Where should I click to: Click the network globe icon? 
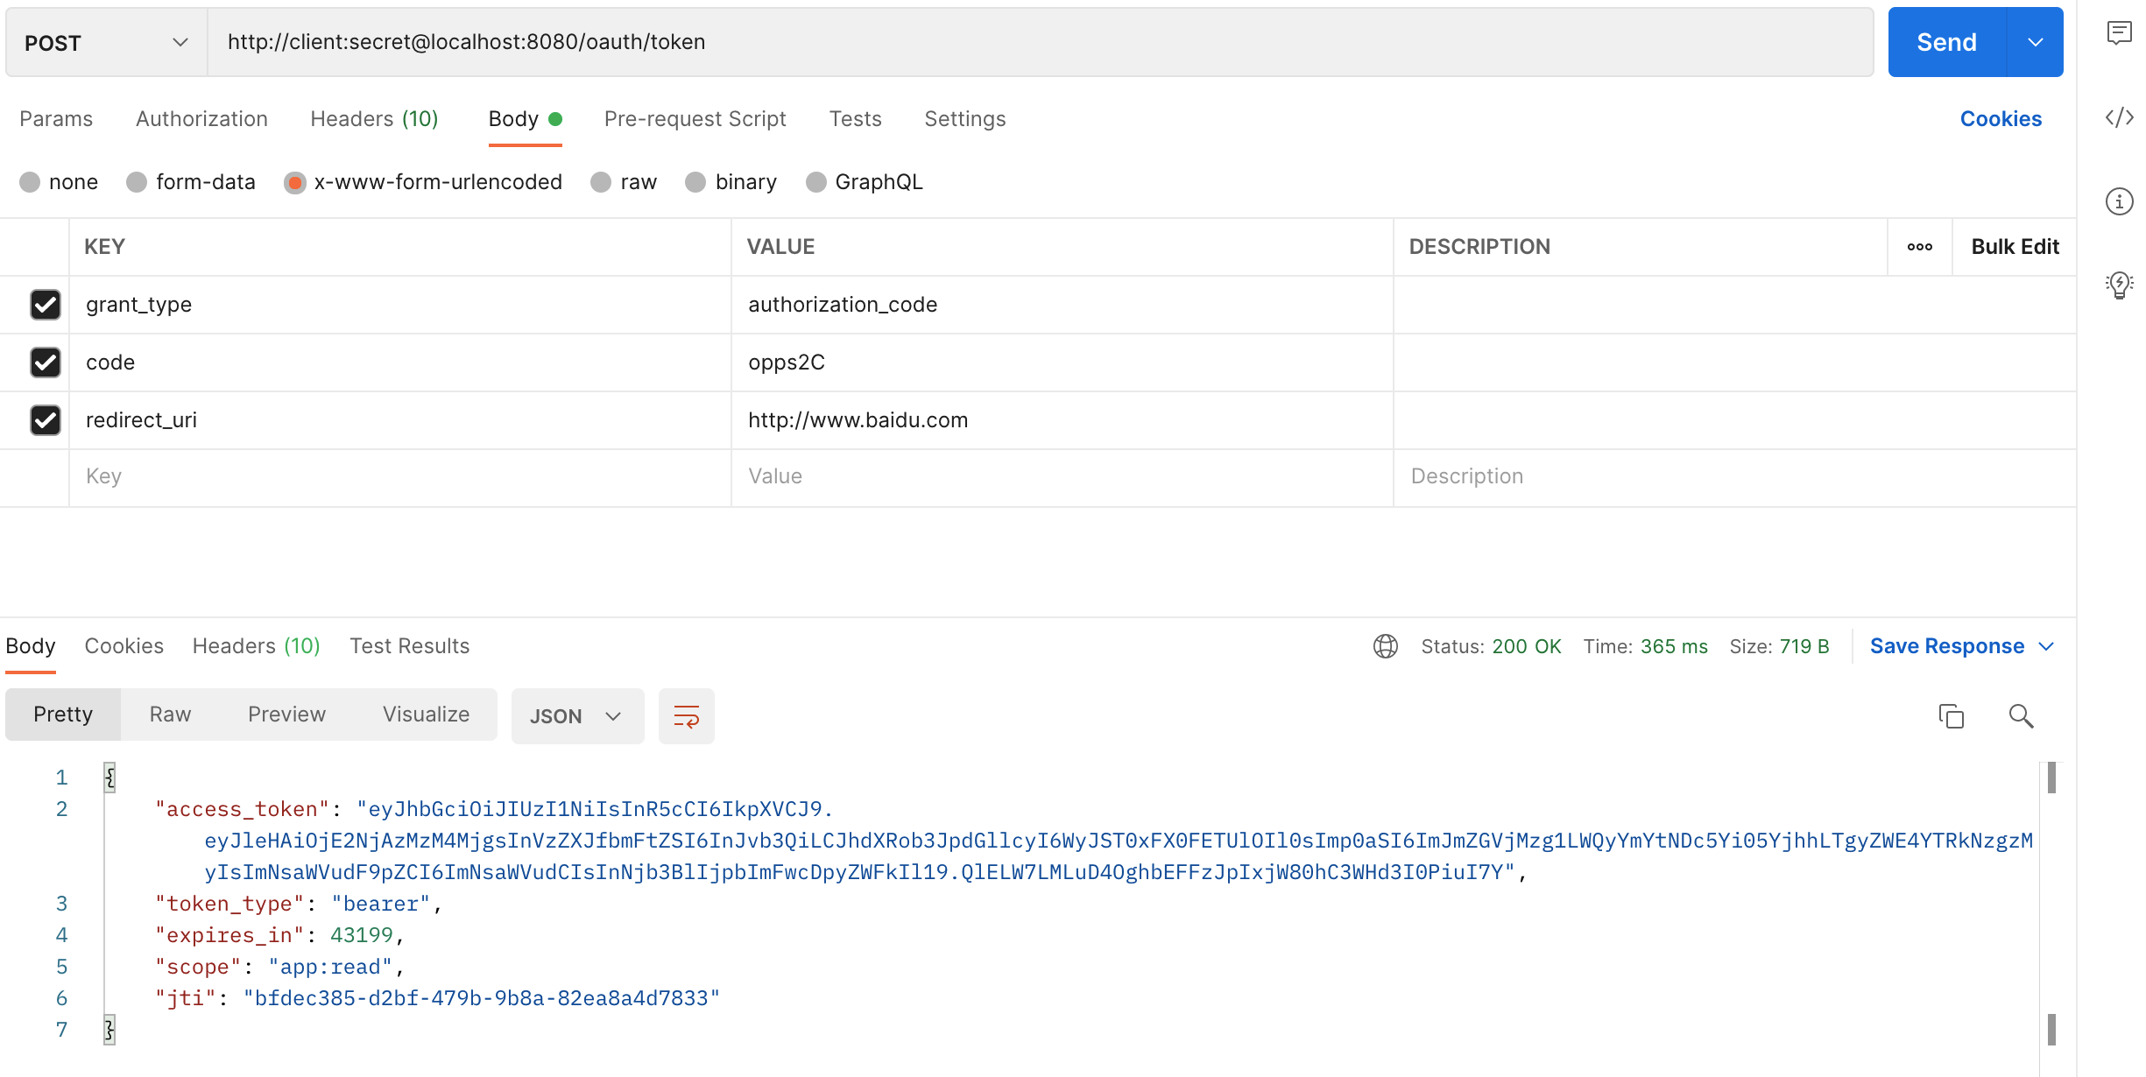tap(1385, 646)
